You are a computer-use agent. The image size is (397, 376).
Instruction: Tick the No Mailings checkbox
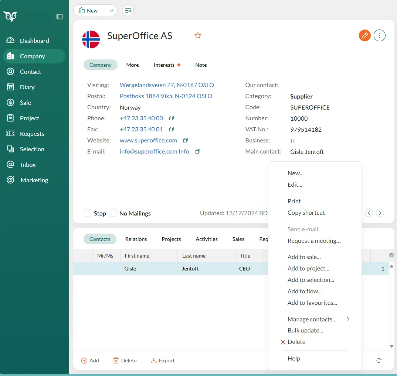(113, 213)
